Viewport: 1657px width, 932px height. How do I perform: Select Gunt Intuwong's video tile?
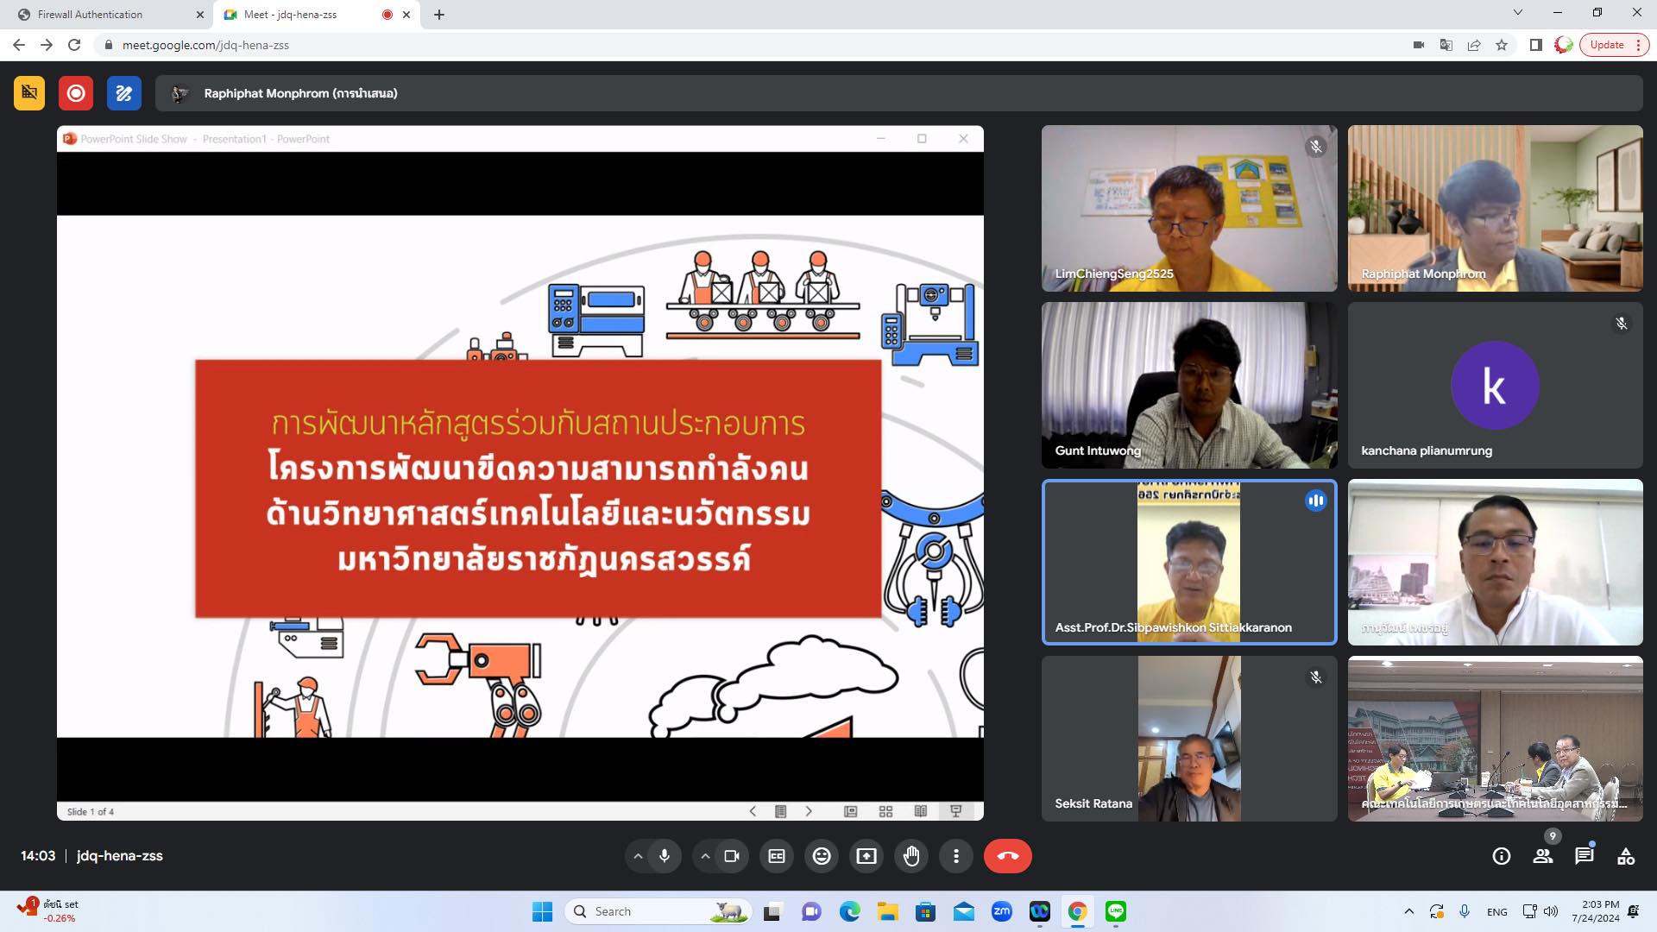point(1188,385)
